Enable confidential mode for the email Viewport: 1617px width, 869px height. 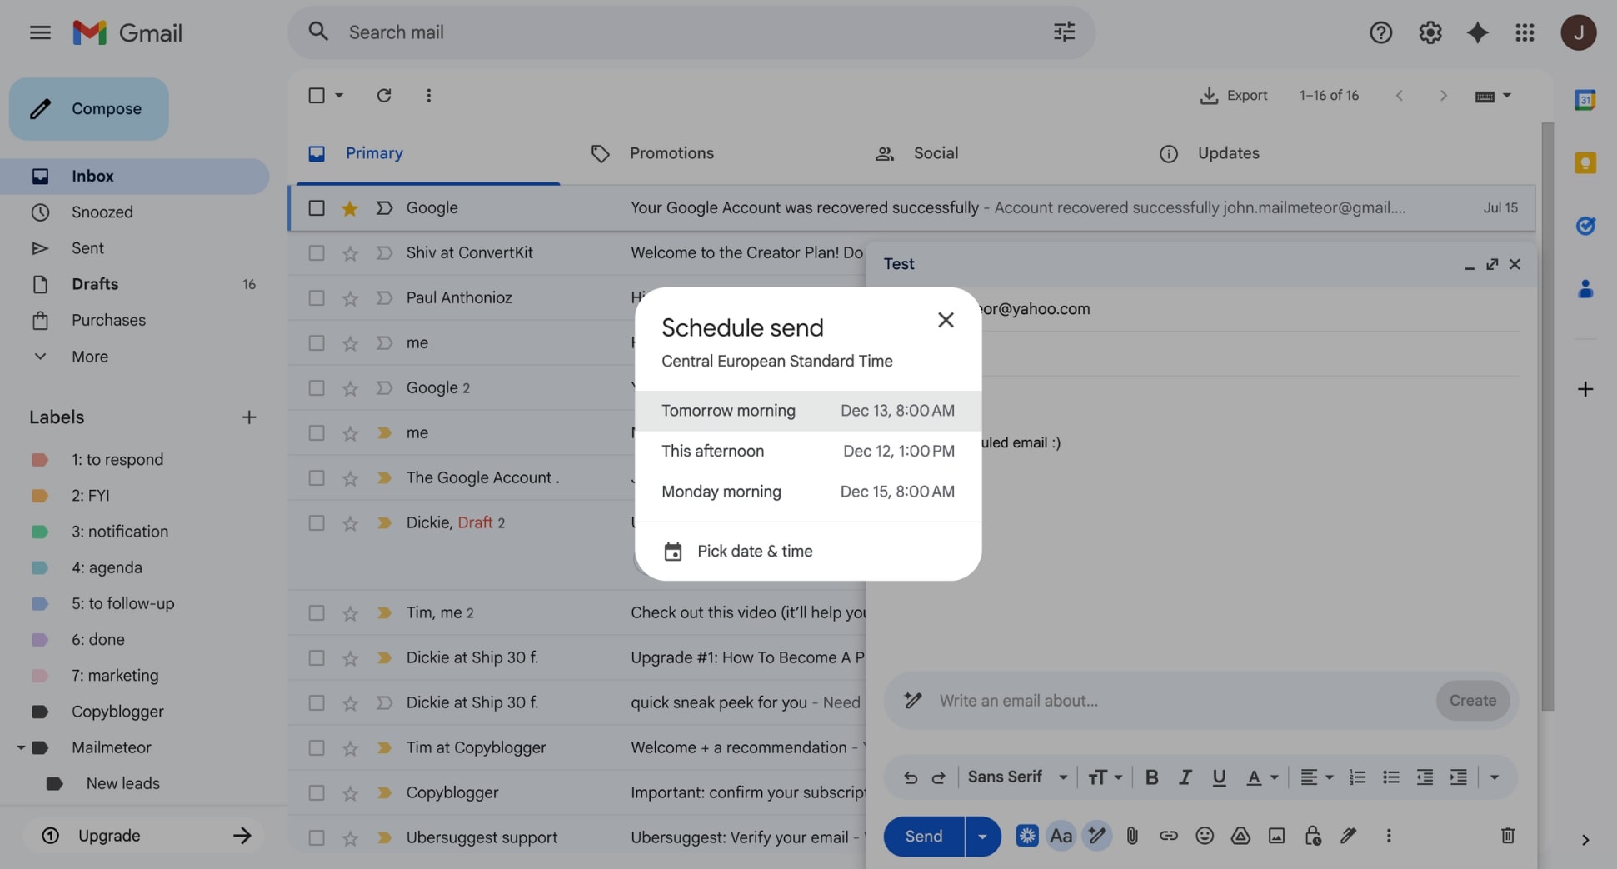(1313, 836)
